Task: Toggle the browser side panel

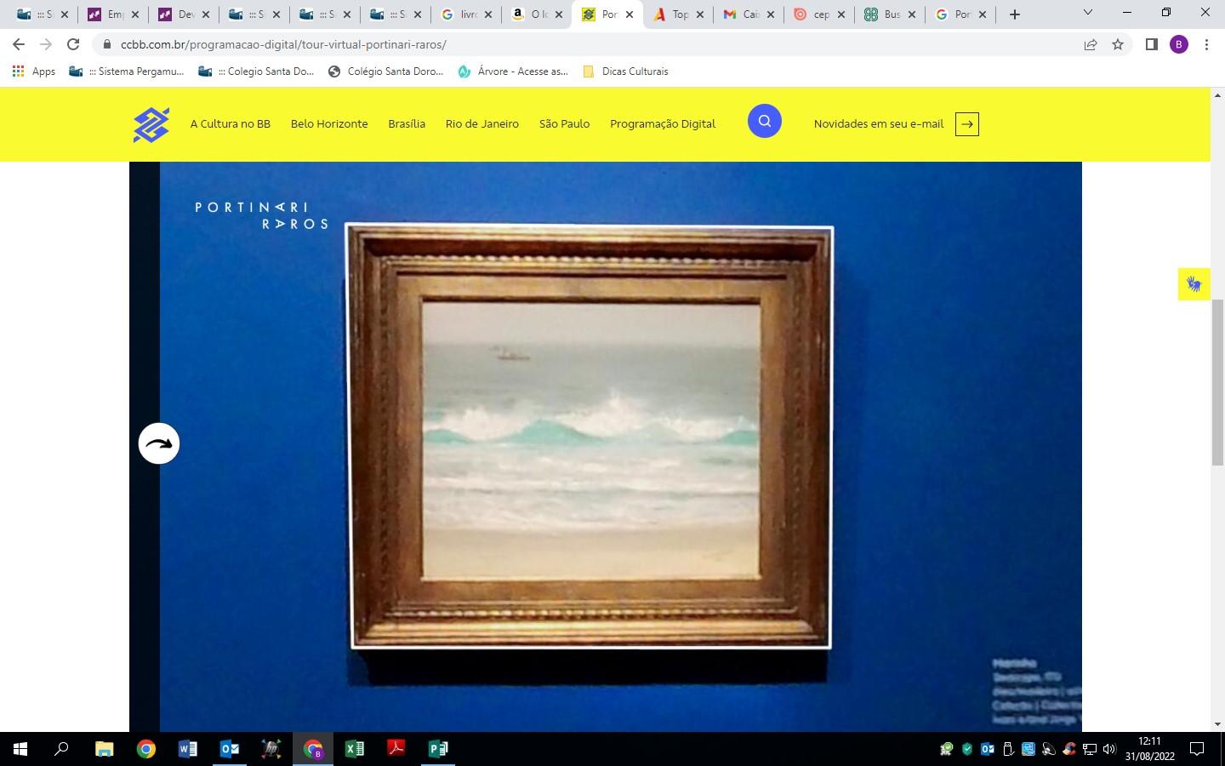Action: [1151, 44]
